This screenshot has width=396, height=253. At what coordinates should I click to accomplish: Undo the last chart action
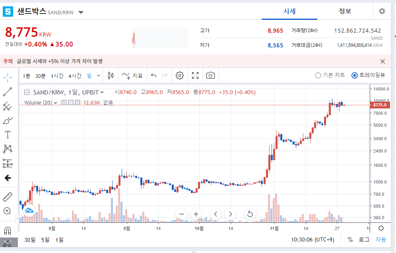tap(153, 75)
